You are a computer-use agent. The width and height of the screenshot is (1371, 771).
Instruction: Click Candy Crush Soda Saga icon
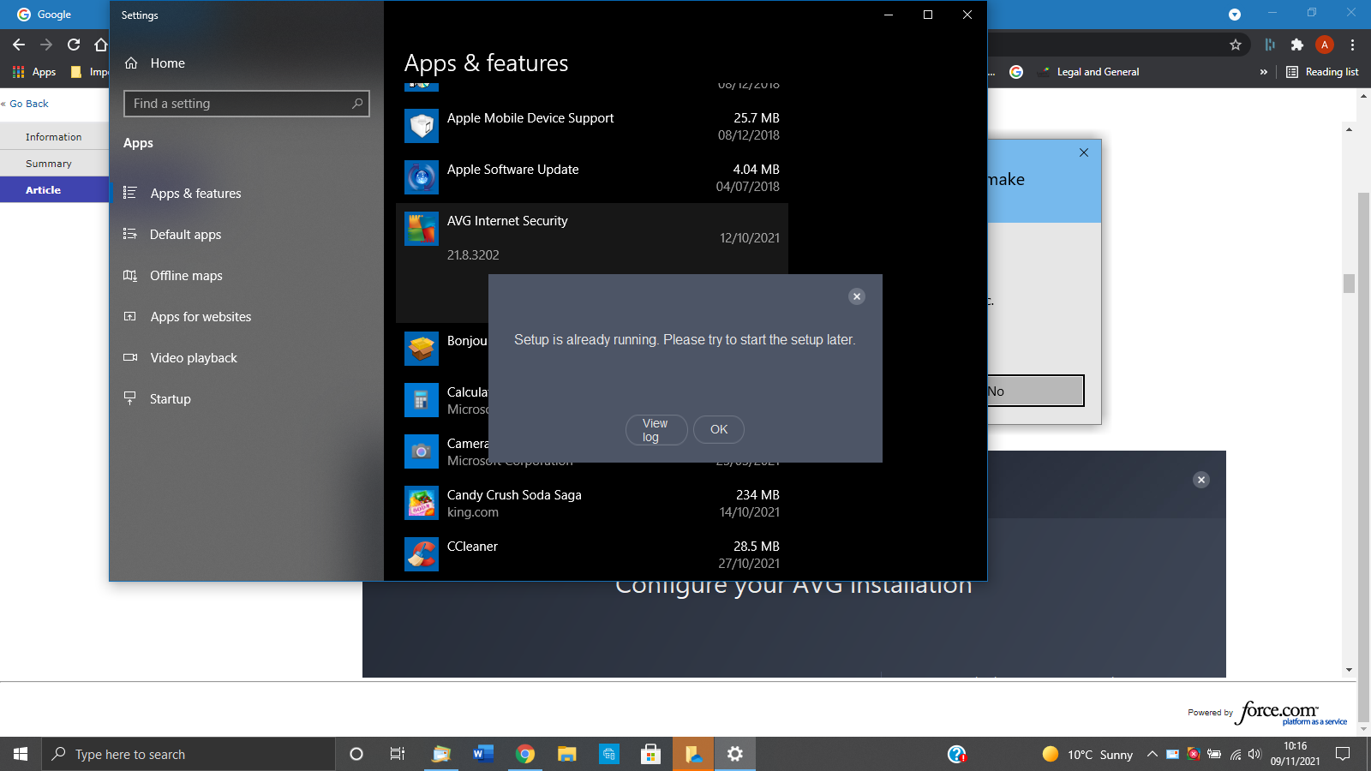[422, 503]
